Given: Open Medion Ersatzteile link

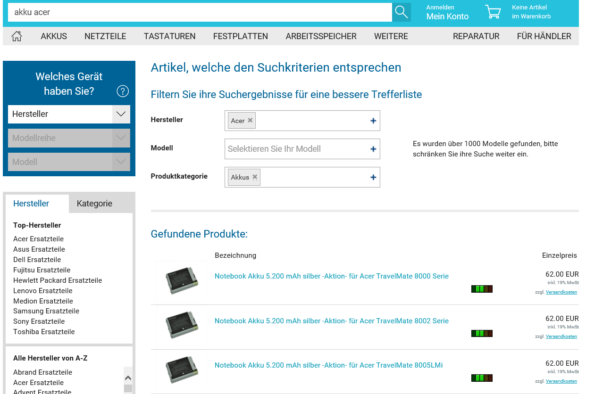Looking at the screenshot, I should [x=43, y=301].
